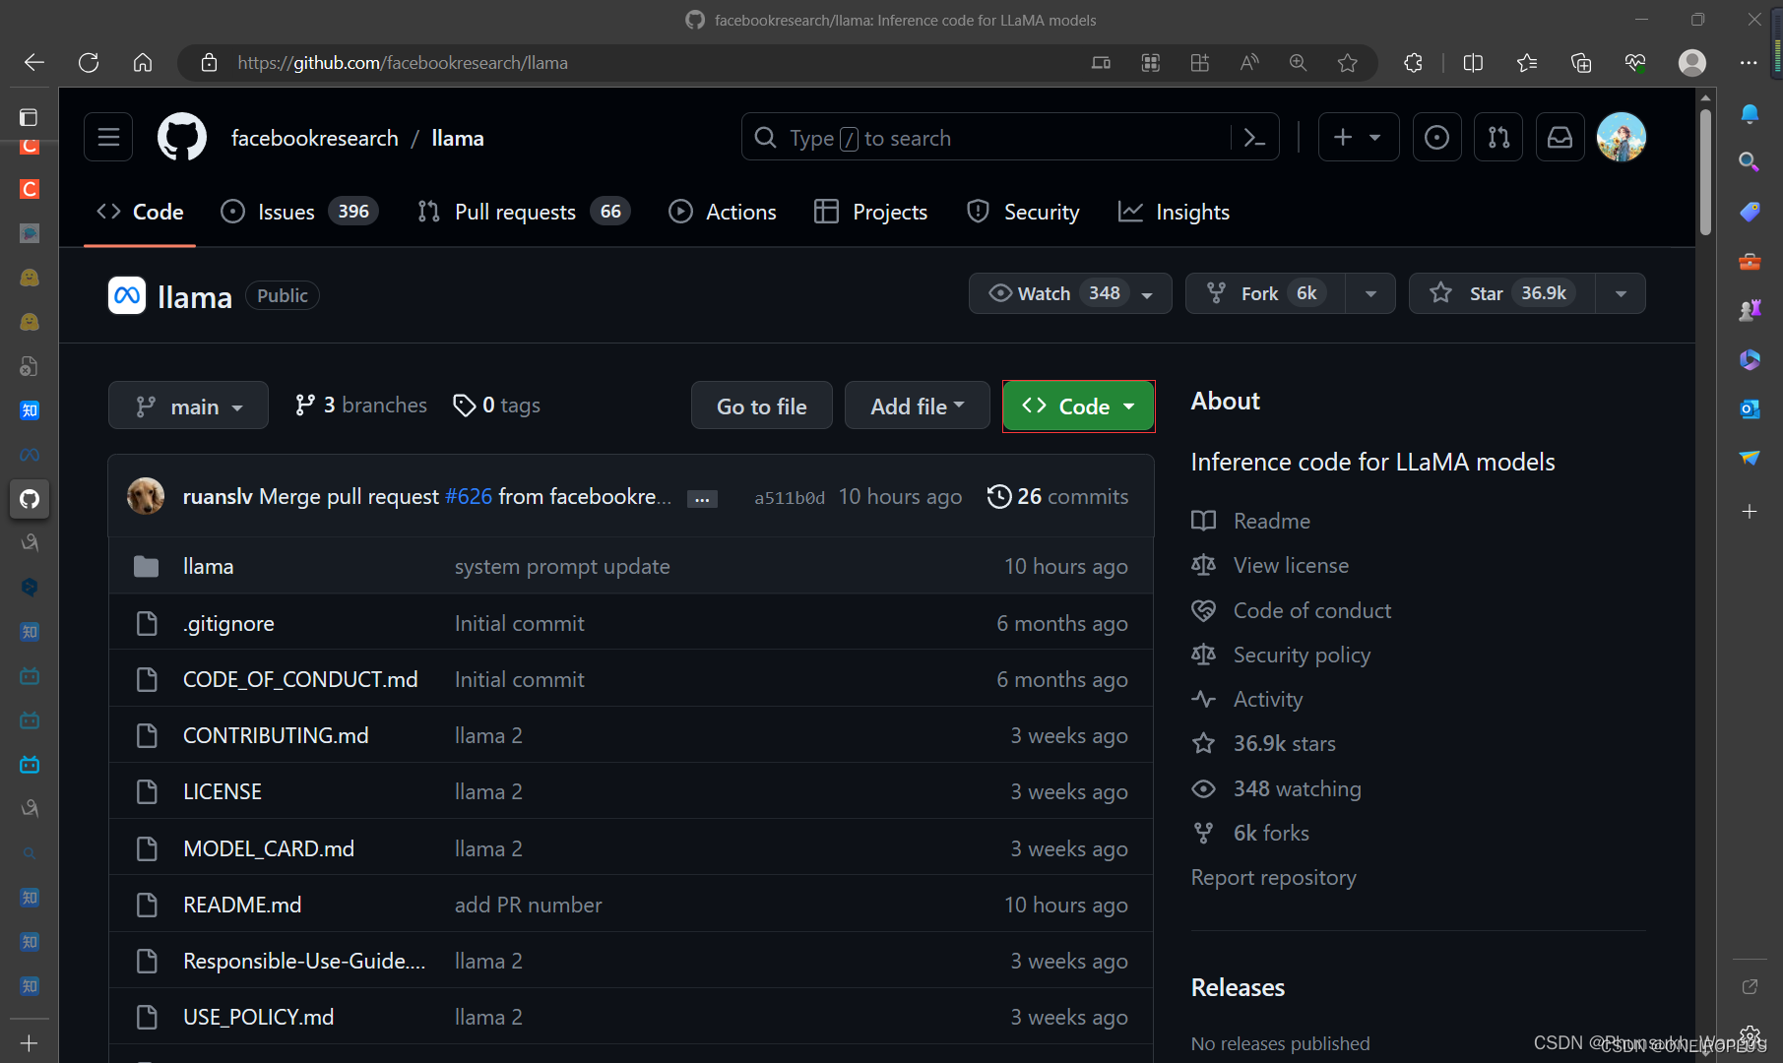This screenshot has height=1063, width=1783.
Task: Open the user avatar menu
Action: pyautogui.click(x=1622, y=138)
